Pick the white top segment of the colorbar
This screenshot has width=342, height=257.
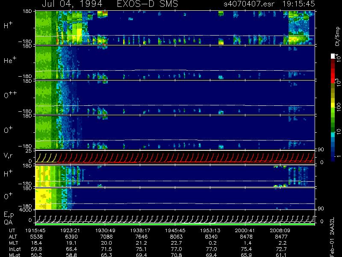pos(333,56)
